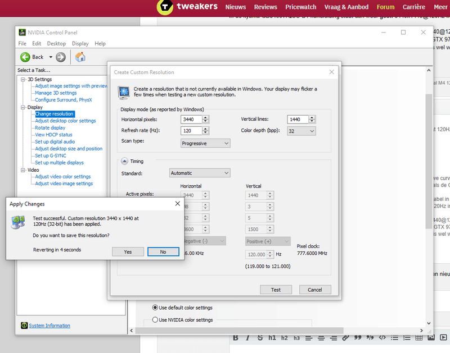Open the Back history dropdown arrow
Image resolution: width=450 pixels, height=353 pixels.
pyautogui.click(x=51, y=57)
